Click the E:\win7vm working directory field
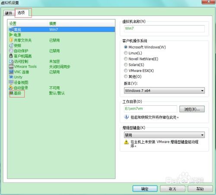The image size is (216, 195). coord(150,109)
